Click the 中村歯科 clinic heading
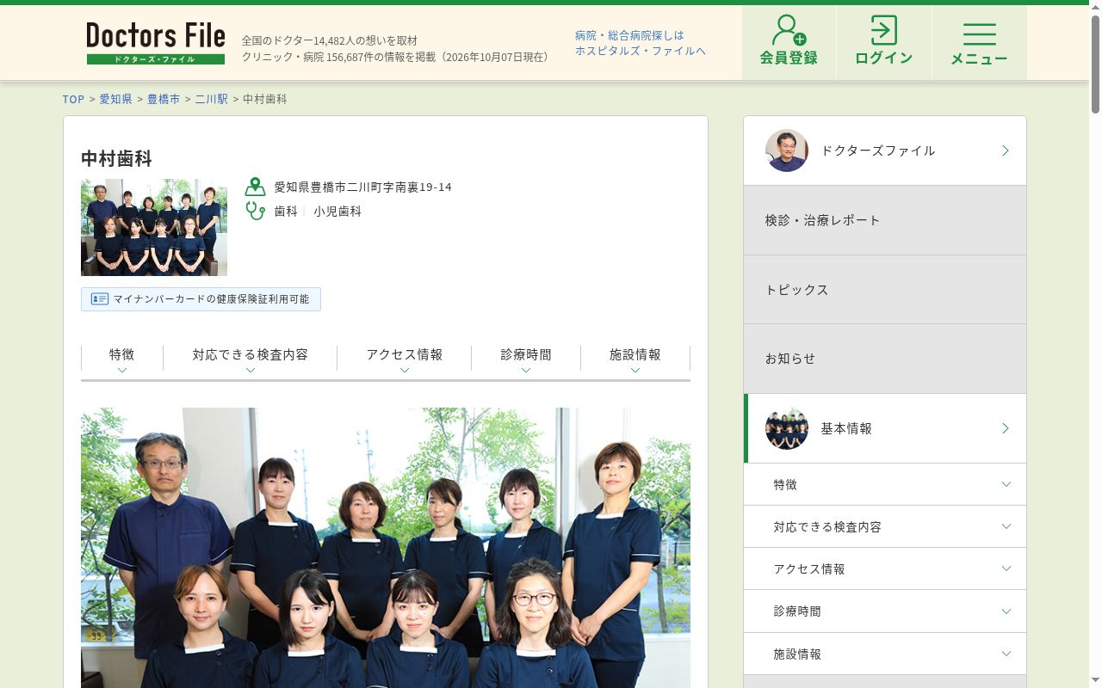Screen dimensions: 1102x688 point(116,159)
